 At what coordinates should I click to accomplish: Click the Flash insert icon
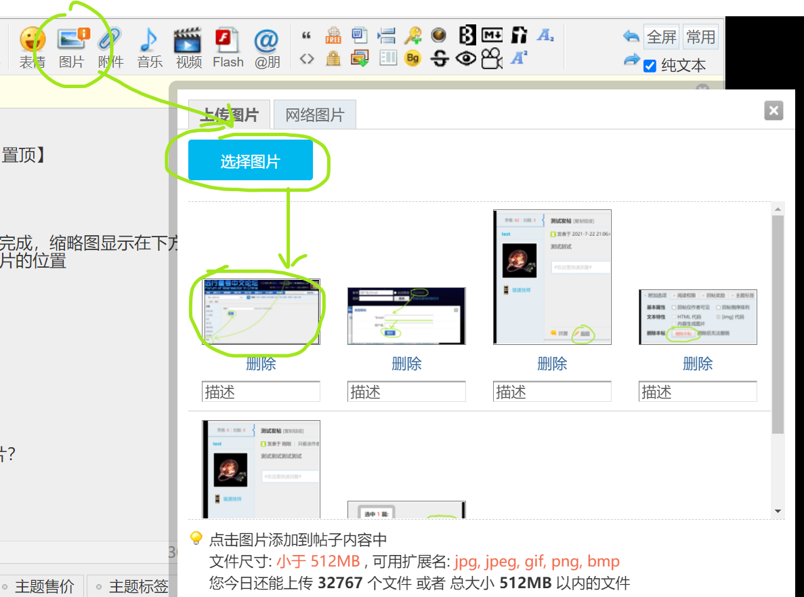pos(228,41)
